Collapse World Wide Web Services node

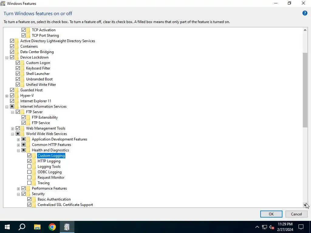point(12,134)
